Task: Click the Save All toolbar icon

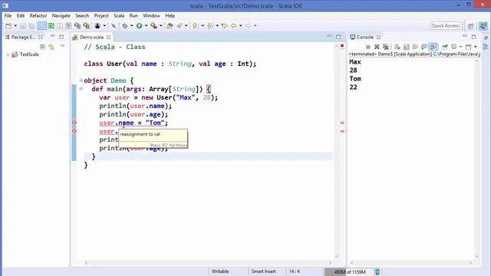Action: click(31, 26)
